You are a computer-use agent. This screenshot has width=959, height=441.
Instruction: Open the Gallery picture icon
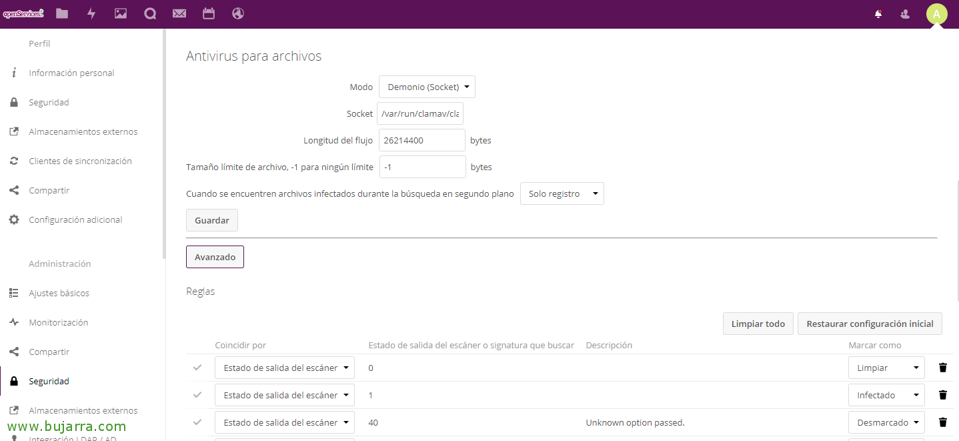point(121,13)
